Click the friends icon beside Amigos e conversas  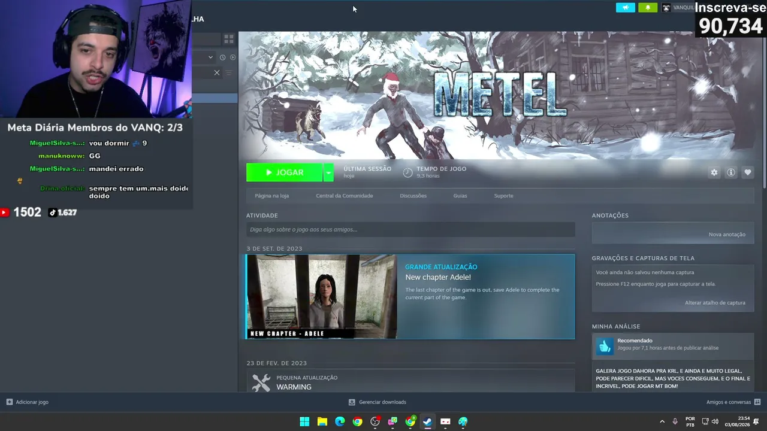pos(757,402)
